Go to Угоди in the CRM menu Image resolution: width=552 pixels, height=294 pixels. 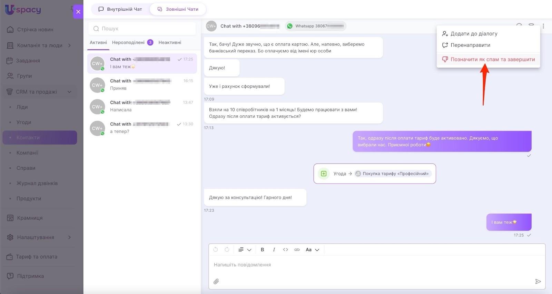[24, 122]
